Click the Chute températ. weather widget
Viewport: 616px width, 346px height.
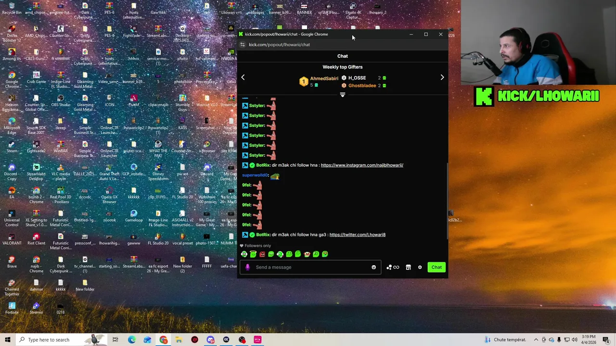(505, 340)
